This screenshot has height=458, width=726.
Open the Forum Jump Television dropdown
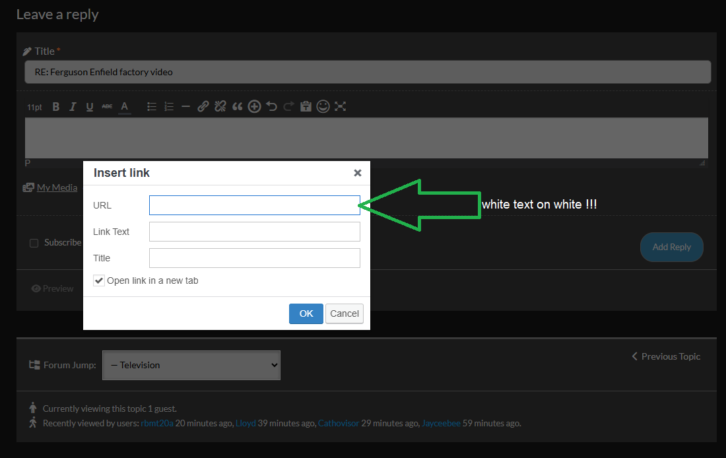click(191, 365)
